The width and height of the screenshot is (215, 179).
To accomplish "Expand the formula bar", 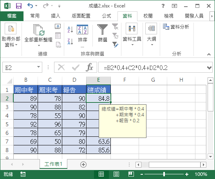I will (x=209, y=68).
